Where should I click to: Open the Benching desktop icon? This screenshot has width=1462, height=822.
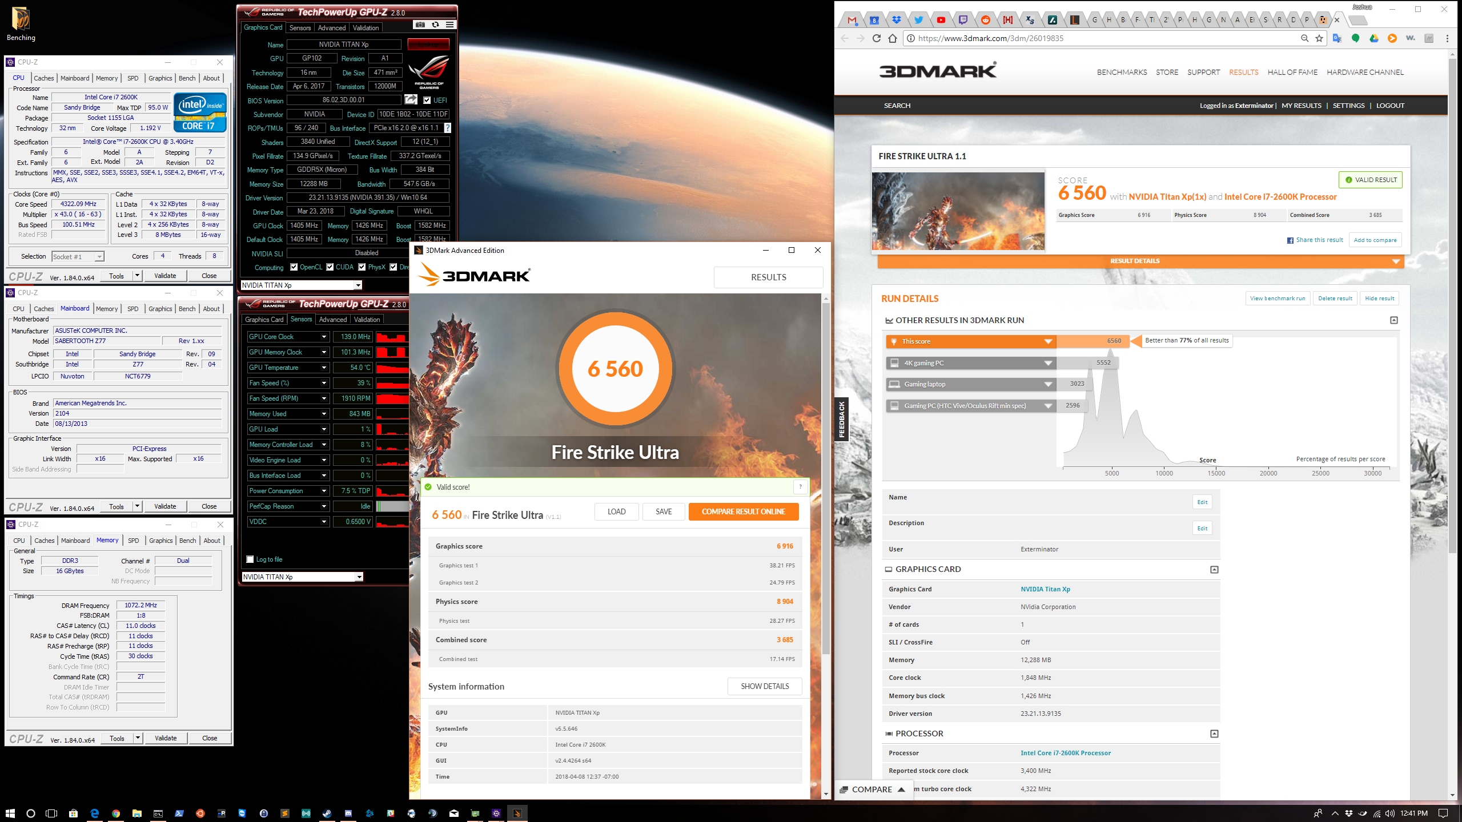[x=21, y=24]
